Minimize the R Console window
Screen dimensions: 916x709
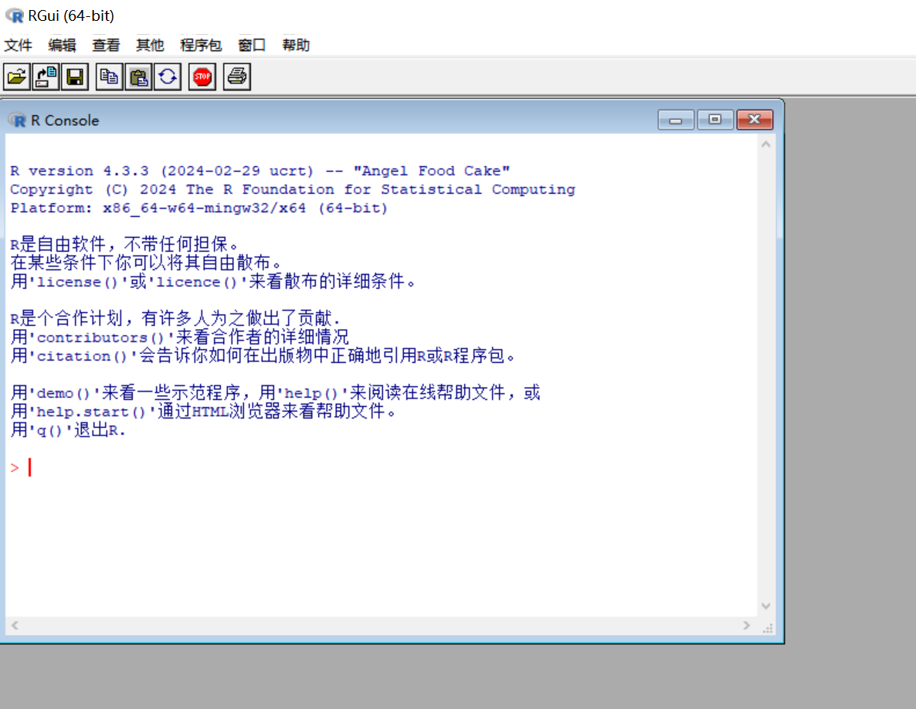point(676,120)
